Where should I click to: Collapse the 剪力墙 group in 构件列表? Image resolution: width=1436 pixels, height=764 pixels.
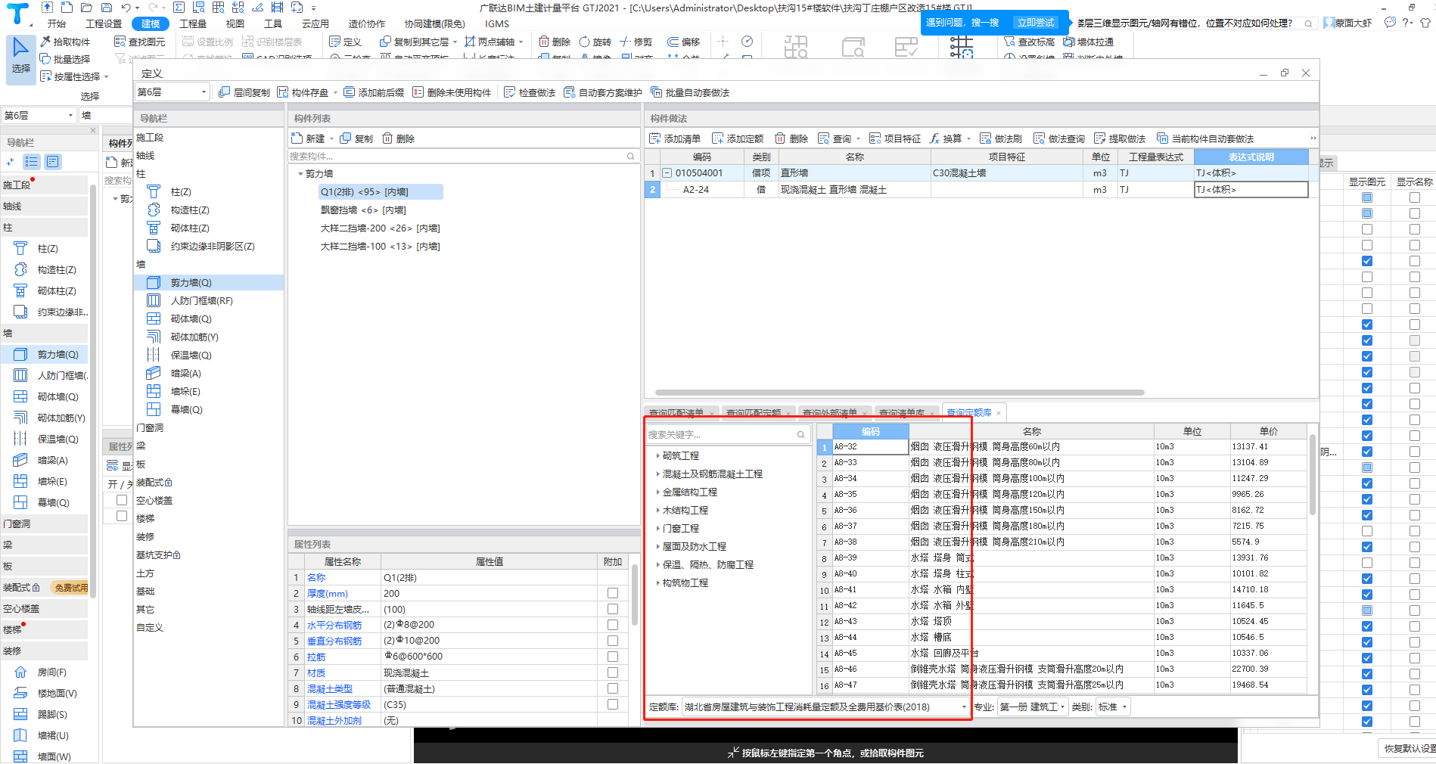(300, 174)
